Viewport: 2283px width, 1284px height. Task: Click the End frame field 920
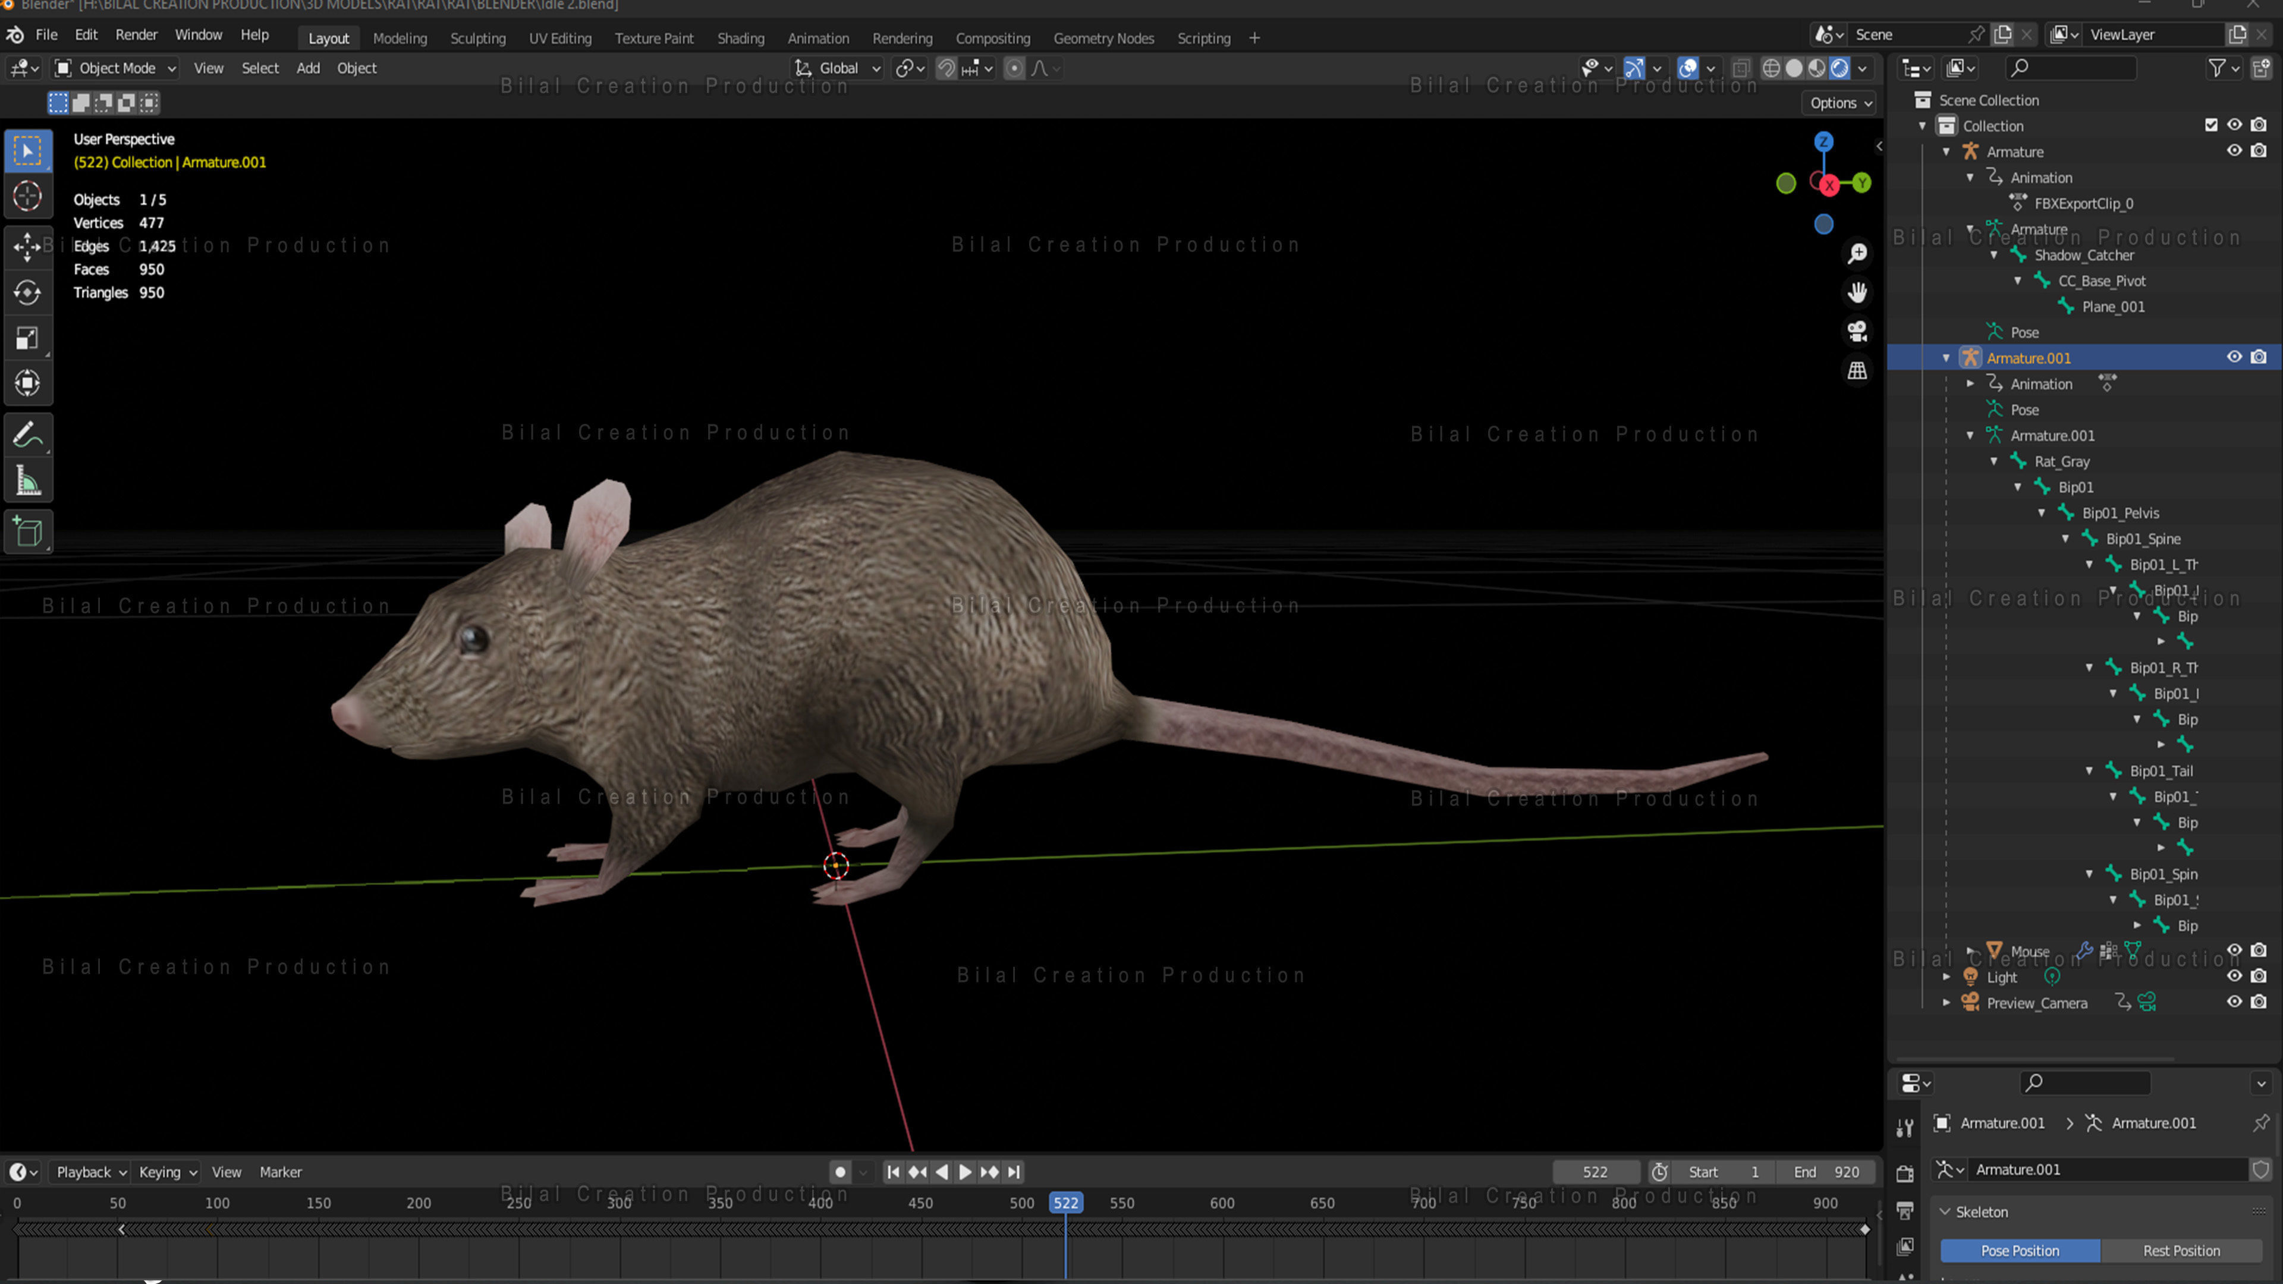1826,1172
